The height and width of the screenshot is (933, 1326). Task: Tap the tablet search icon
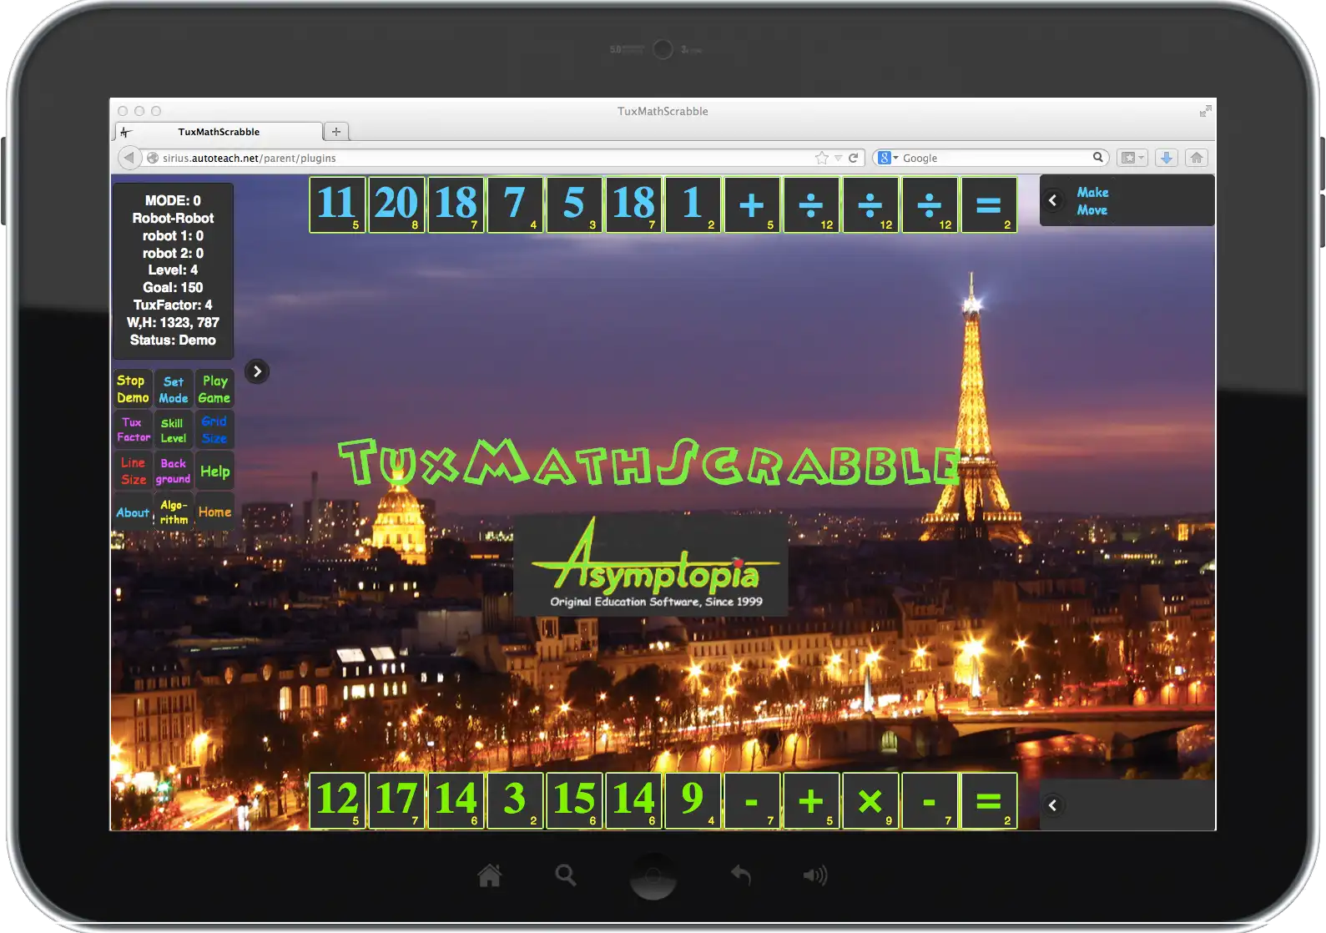pos(566,875)
